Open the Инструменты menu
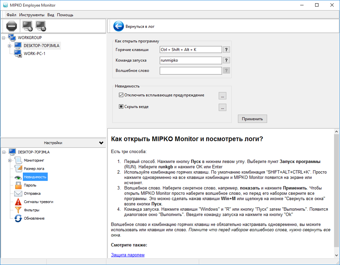The height and width of the screenshot is (265, 340). point(32,15)
